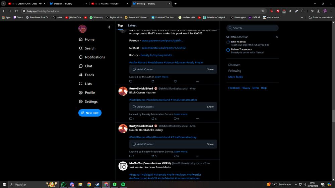The width and height of the screenshot is (335, 188).
Task: Open the subscribestar link
Action: point(163,48)
